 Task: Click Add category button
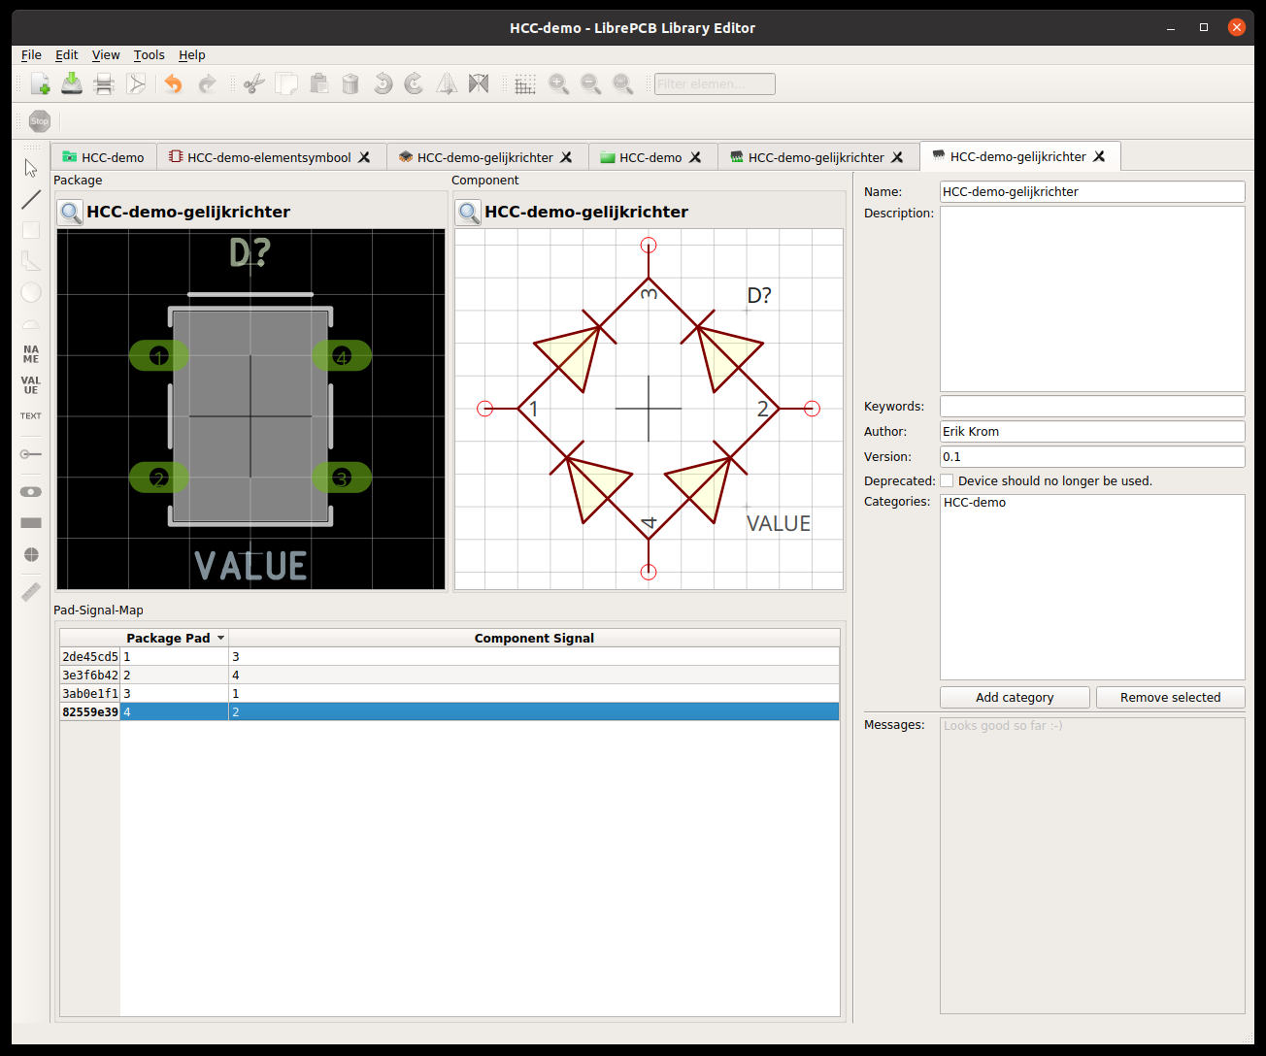[x=1015, y=697]
